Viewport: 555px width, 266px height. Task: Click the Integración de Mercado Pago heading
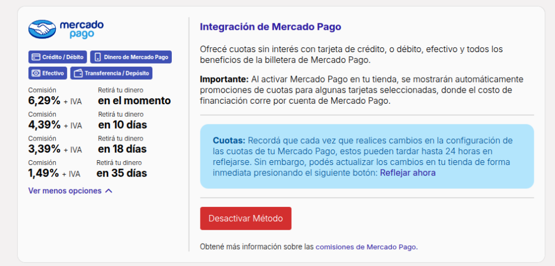pyautogui.click(x=270, y=27)
